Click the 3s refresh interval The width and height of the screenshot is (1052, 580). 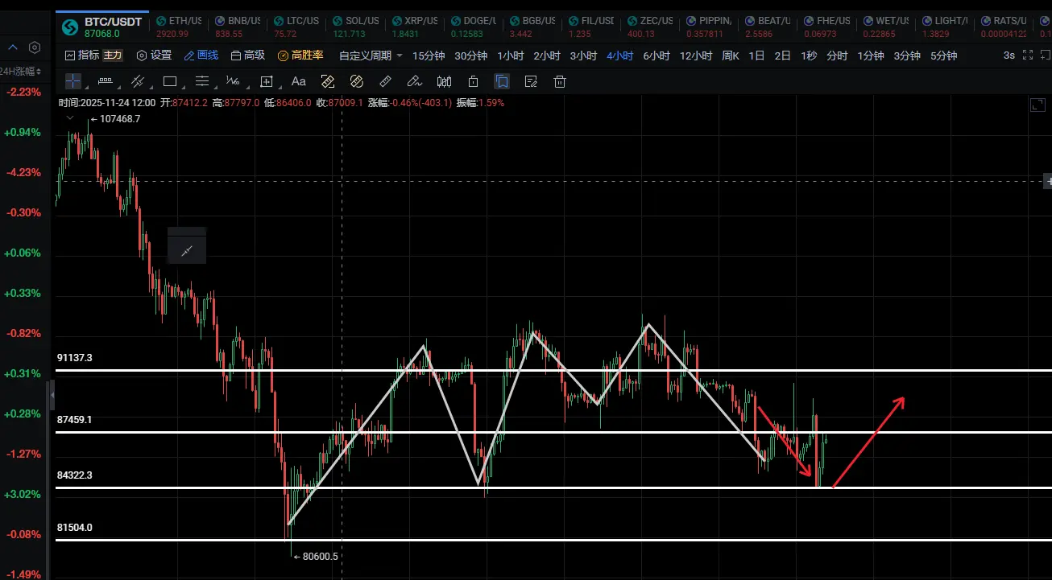tap(1009, 56)
